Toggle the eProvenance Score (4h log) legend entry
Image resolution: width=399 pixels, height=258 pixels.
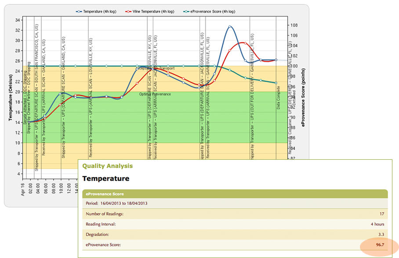(x=209, y=11)
